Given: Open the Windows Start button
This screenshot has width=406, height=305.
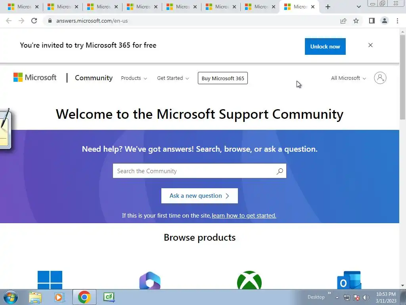Looking at the screenshot, I should 11,297.
